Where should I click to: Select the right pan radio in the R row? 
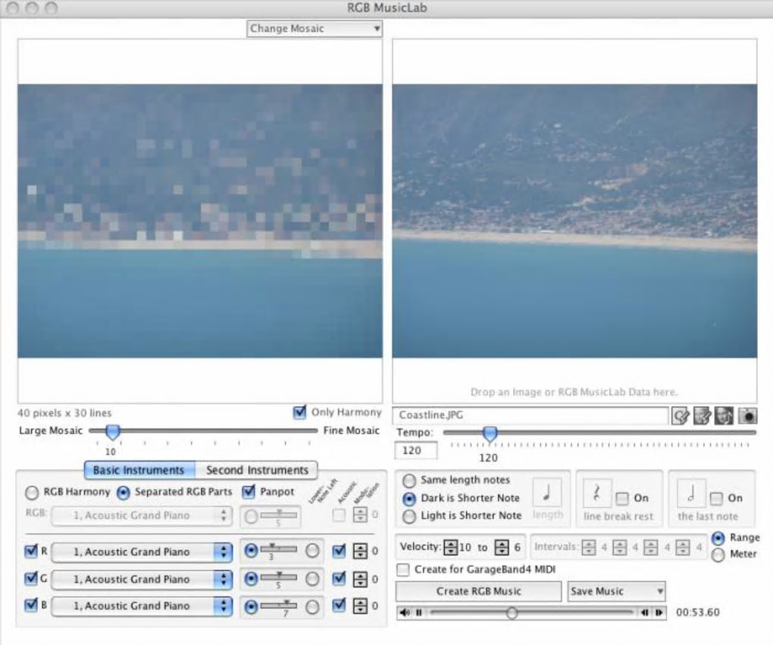(x=312, y=551)
